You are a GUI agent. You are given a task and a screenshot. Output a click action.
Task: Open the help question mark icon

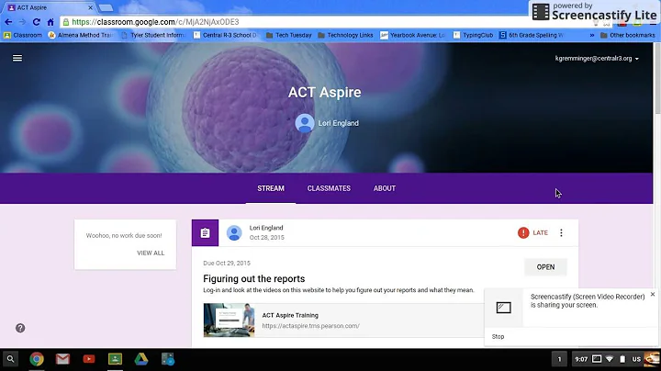[x=20, y=328]
